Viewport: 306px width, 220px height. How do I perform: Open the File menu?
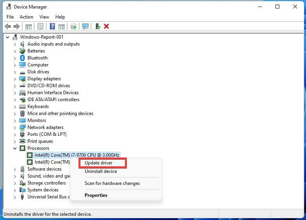[10, 17]
